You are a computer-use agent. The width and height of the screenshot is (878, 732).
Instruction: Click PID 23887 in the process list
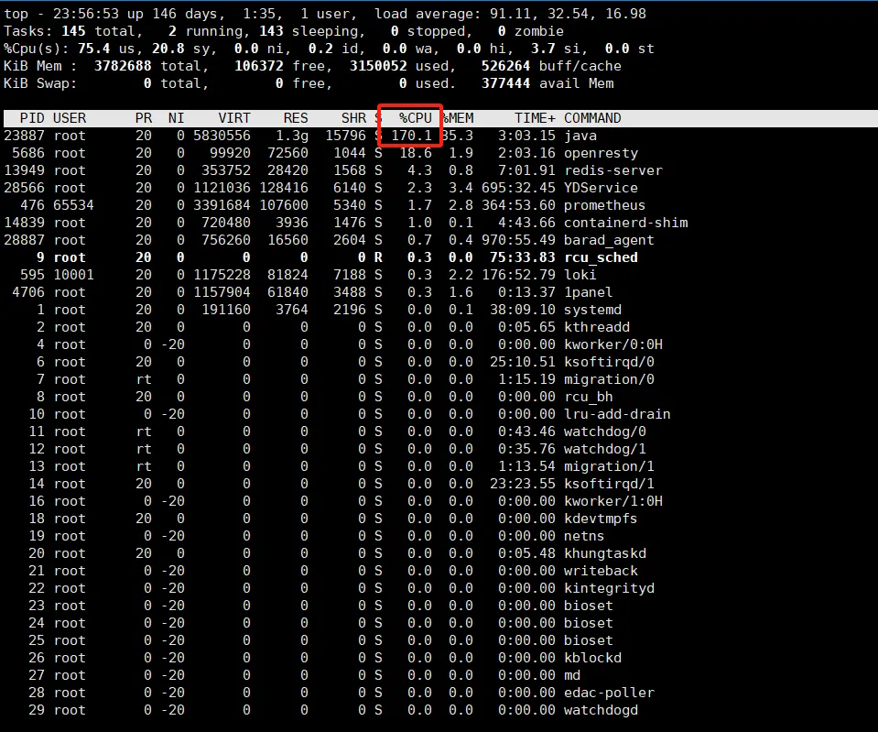point(24,136)
